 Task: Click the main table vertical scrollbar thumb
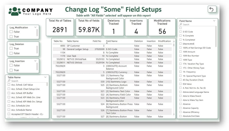(174, 45)
